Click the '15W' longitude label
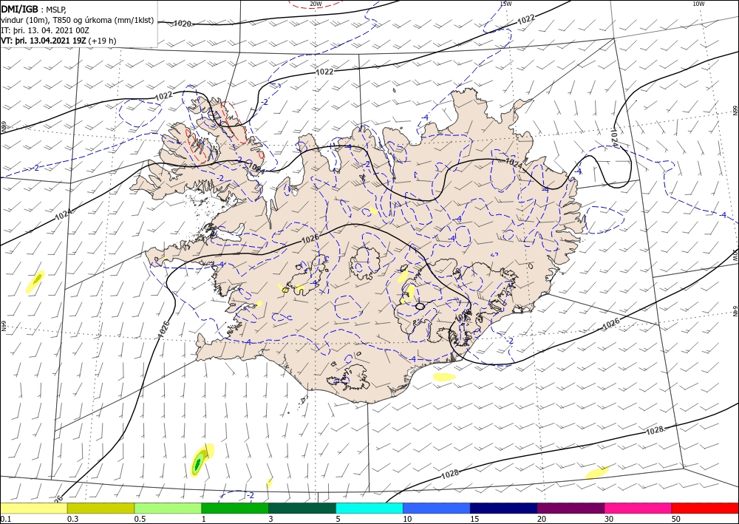The width and height of the screenshot is (739, 524). click(x=505, y=4)
